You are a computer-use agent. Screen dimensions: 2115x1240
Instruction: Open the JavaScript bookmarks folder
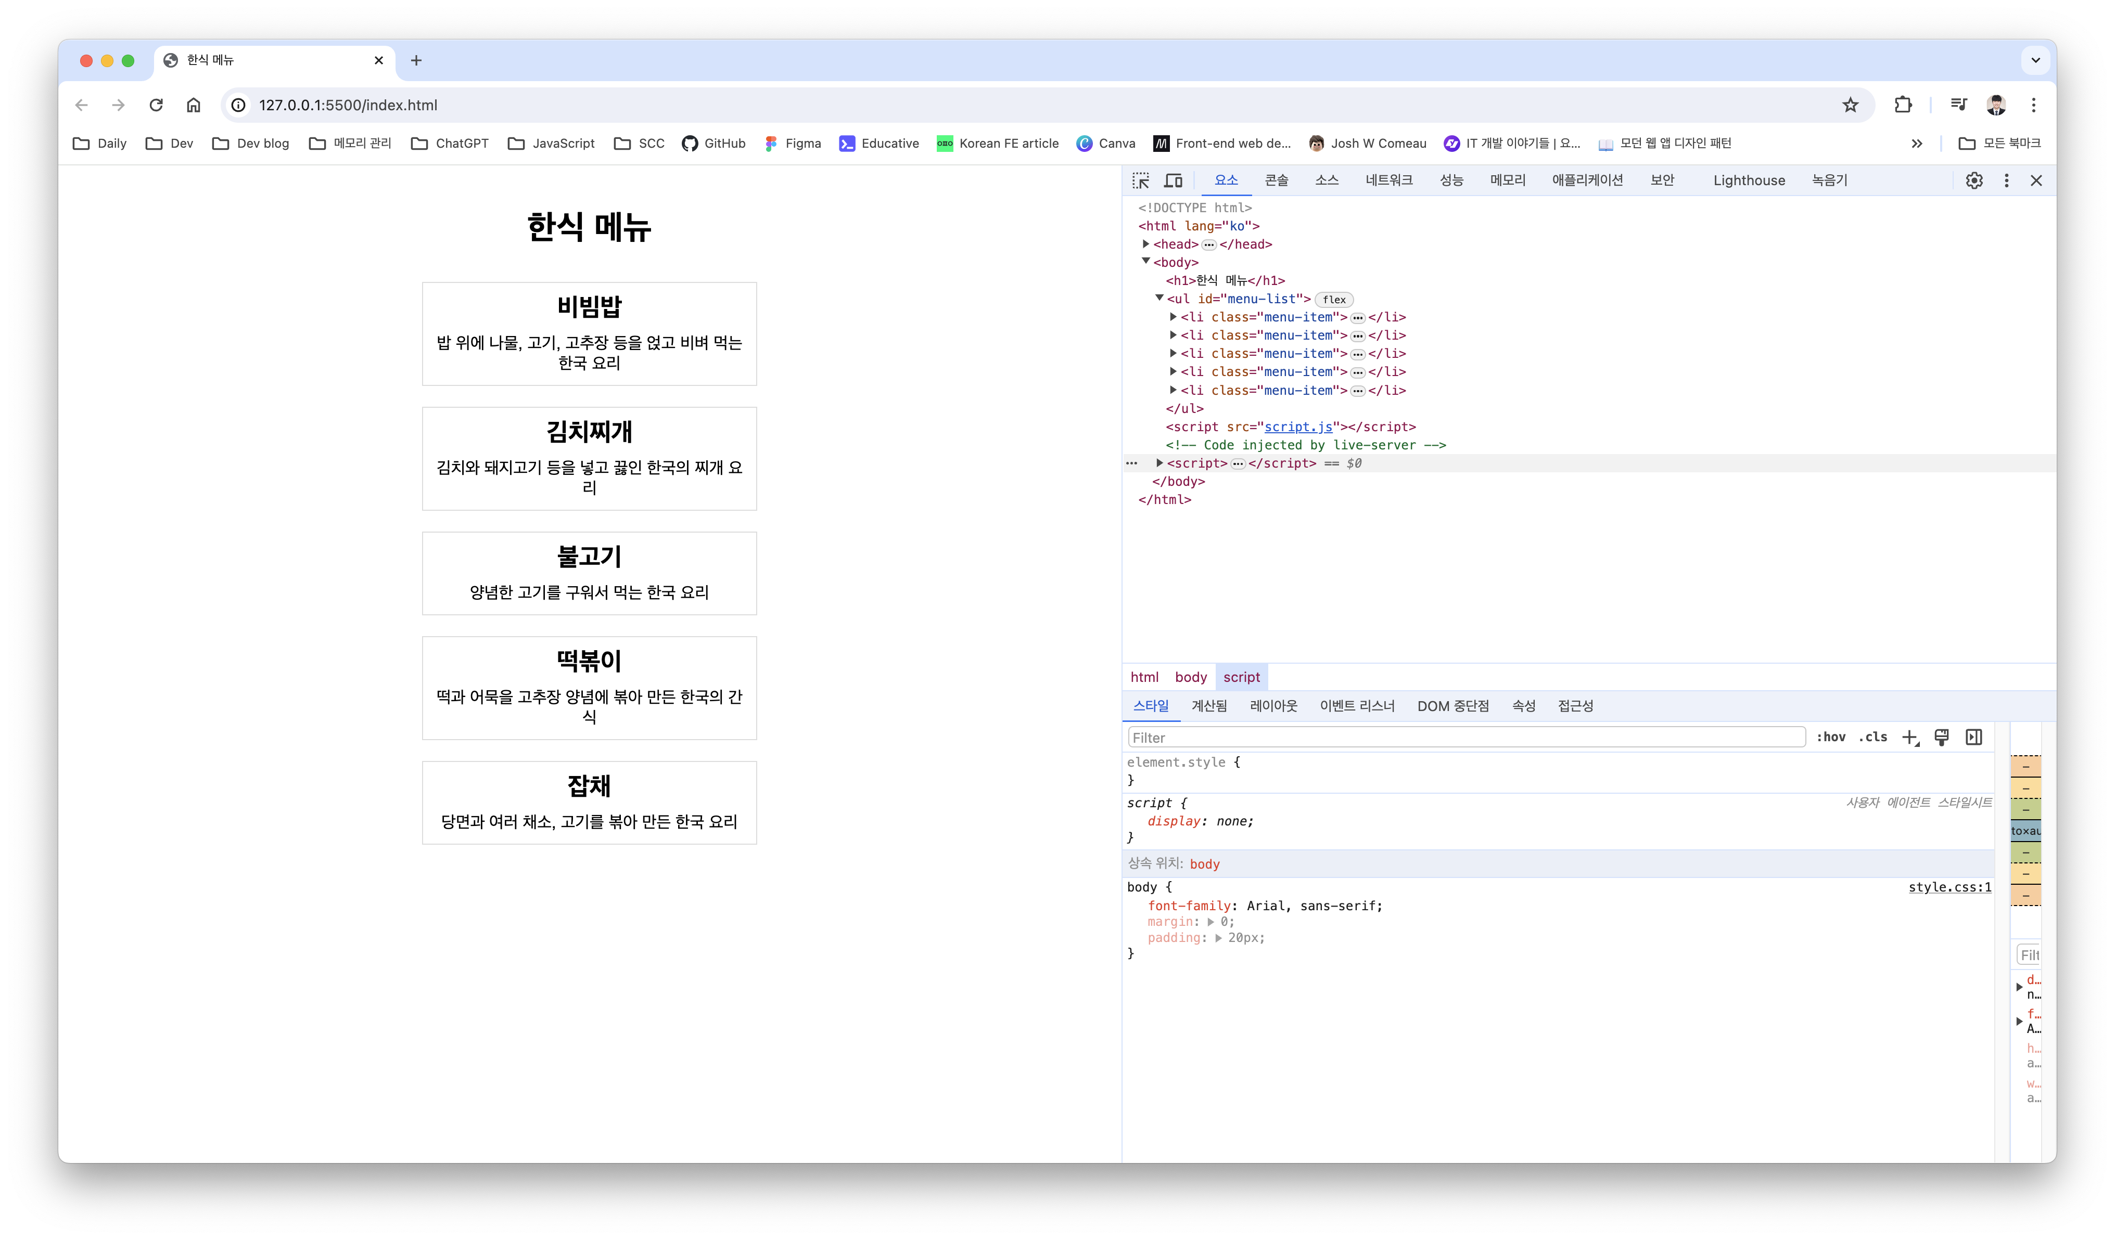pyautogui.click(x=552, y=144)
